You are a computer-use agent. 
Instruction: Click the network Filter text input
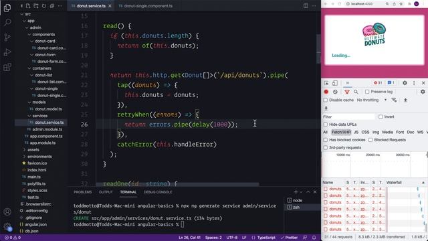click(348, 116)
